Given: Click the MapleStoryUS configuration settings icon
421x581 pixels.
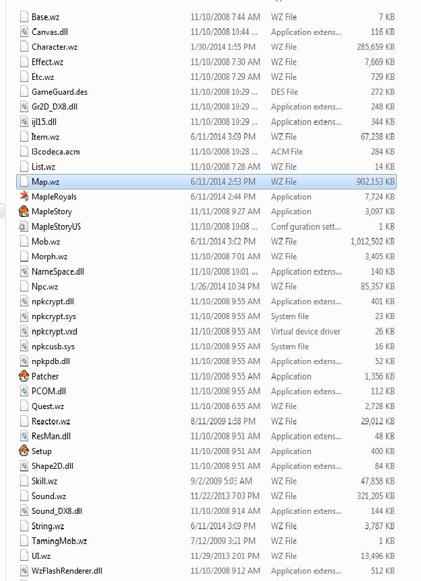Looking at the screenshot, I should (24, 226).
